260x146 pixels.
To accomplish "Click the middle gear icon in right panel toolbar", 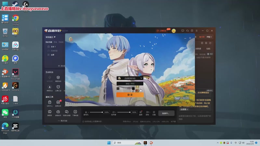I will coord(206,43).
